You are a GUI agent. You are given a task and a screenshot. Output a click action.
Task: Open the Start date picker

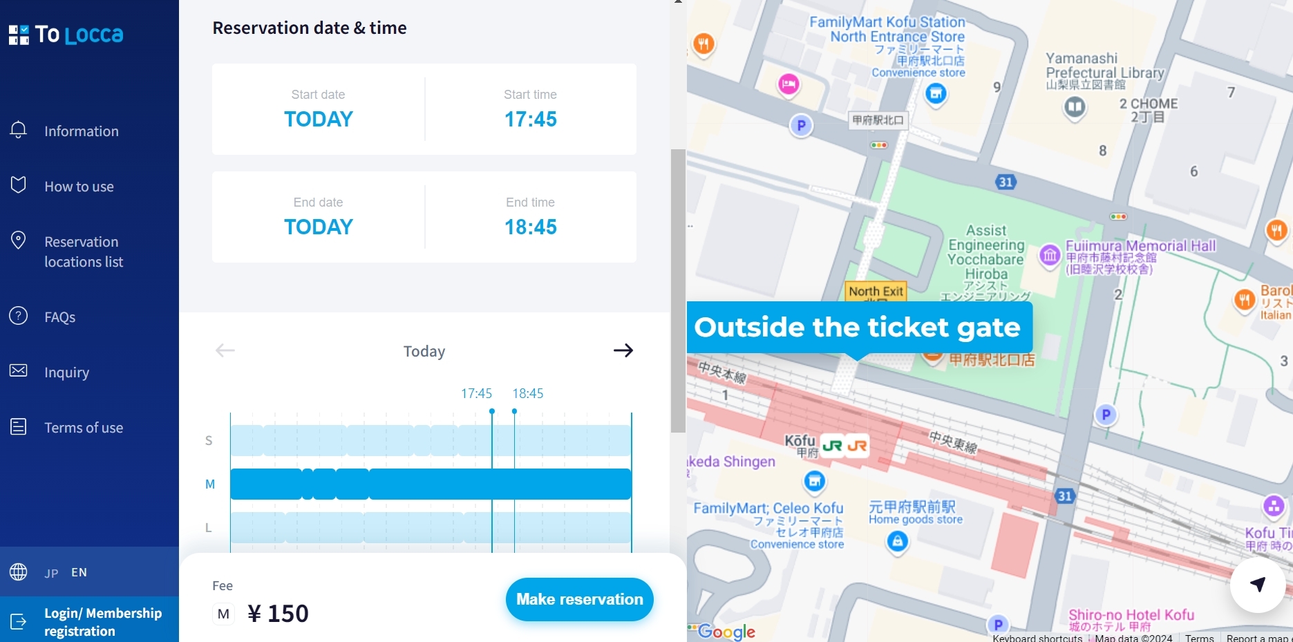[x=319, y=109]
